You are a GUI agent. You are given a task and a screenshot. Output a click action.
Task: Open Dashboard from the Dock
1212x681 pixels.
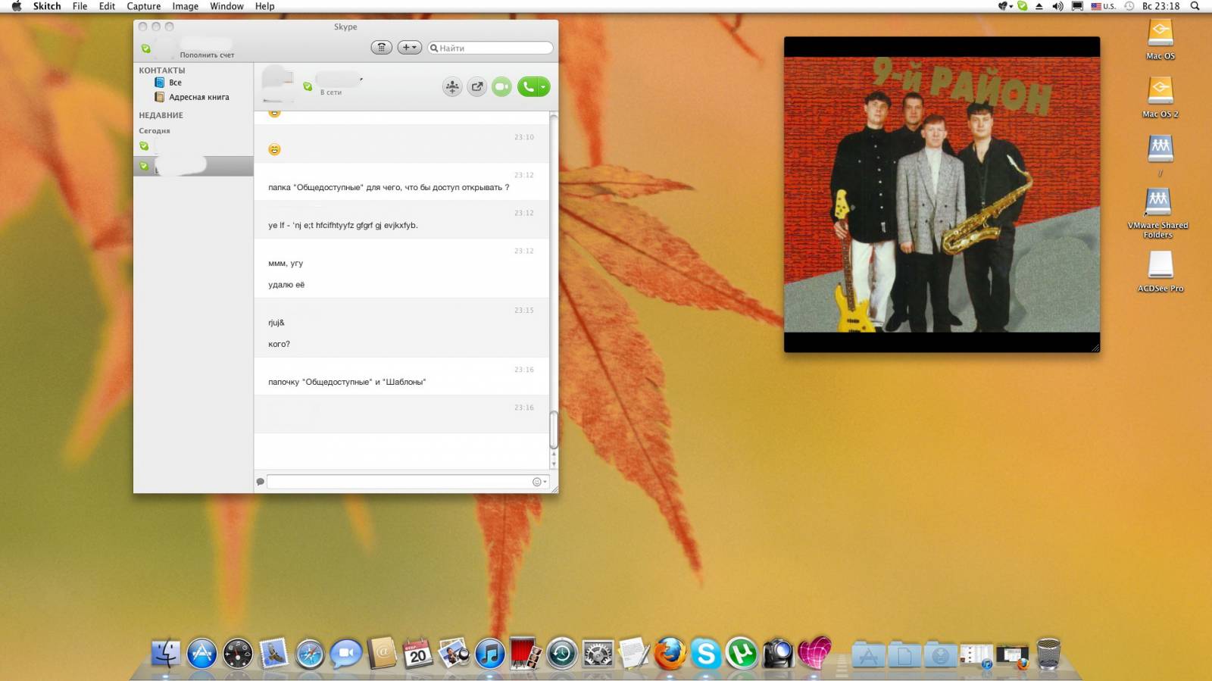point(237,654)
